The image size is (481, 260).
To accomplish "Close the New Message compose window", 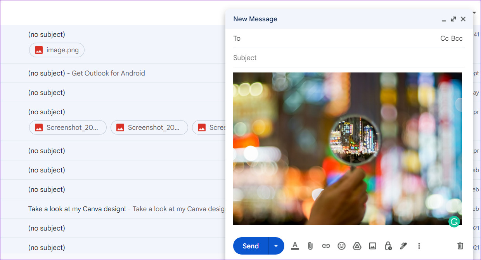I will tap(463, 19).
